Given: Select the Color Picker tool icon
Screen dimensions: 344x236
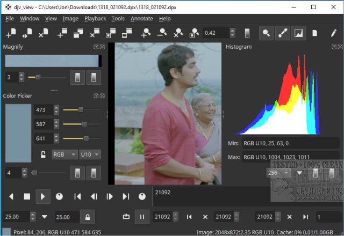Looking at the screenshot, I should [282, 33].
